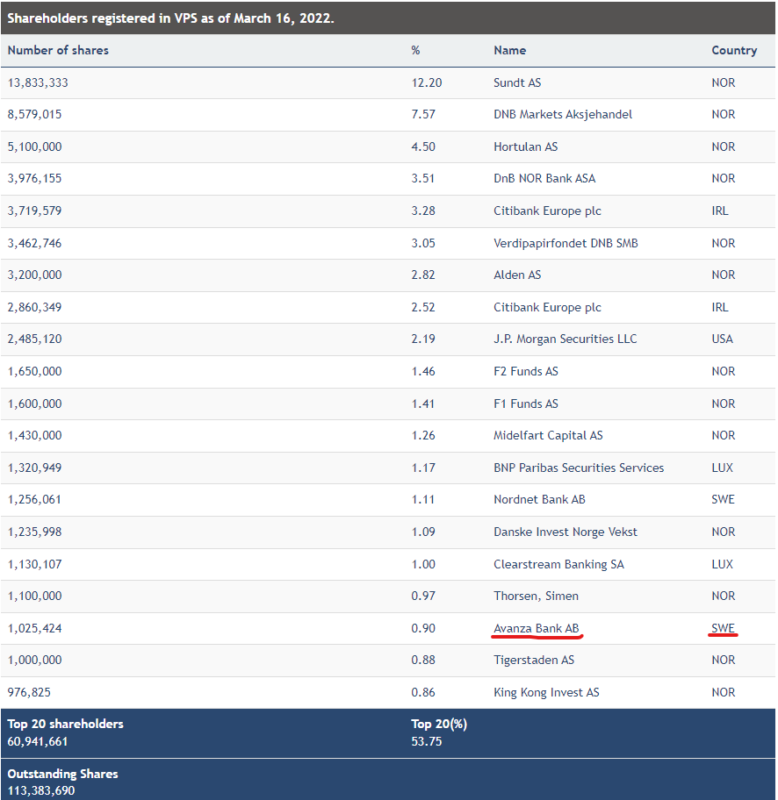Select Avanza Bank AB name

click(536, 629)
